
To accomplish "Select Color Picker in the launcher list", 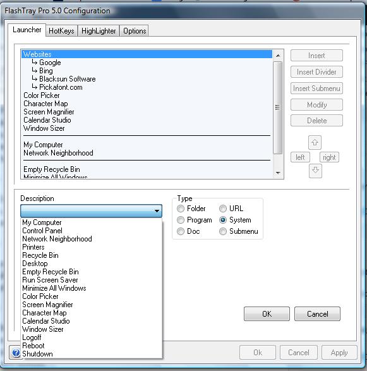I will (147, 95).
